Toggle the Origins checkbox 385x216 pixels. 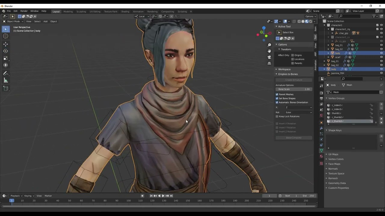coord(292,55)
